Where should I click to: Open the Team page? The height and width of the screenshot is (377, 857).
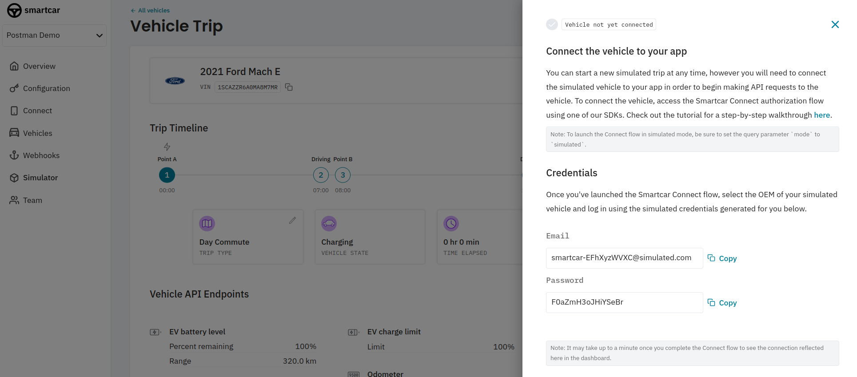click(x=32, y=200)
